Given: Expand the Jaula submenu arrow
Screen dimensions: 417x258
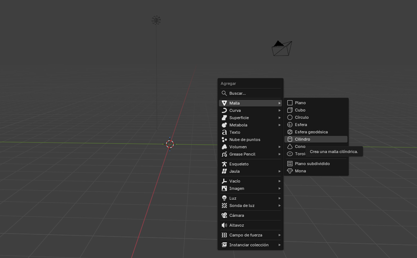Looking at the screenshot, I should [x=279, y=171].
